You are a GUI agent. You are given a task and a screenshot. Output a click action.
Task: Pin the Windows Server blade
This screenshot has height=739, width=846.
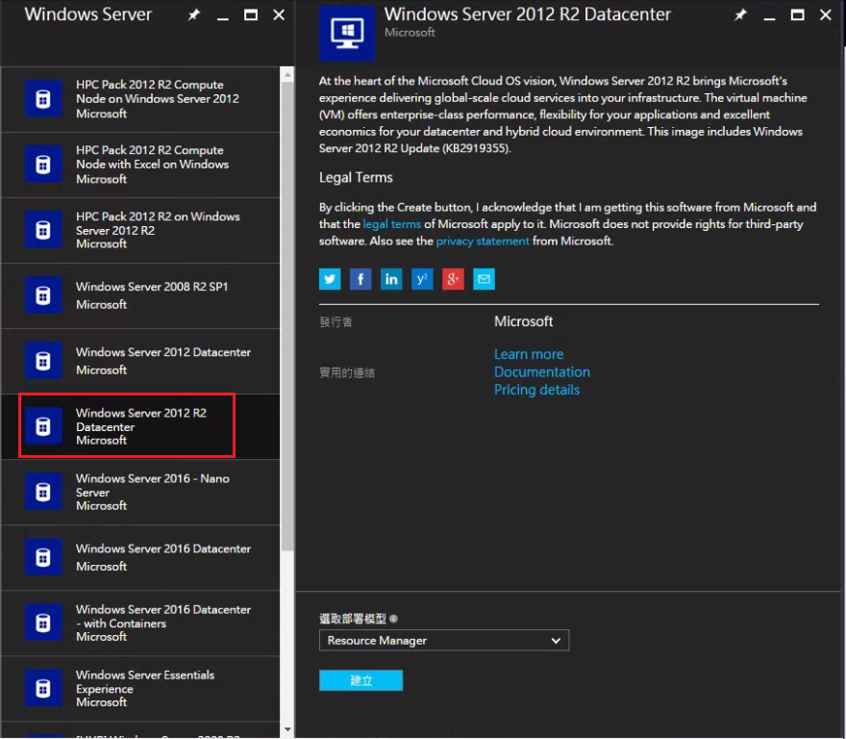(193, 15)
